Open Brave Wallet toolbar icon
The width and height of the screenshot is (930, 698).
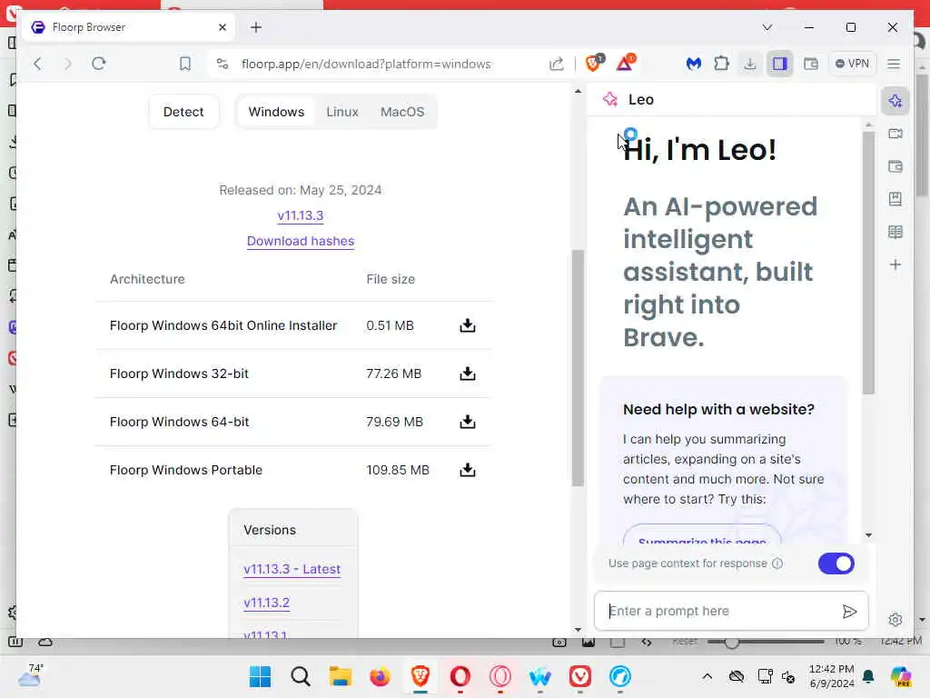click(x=810, y=64)
